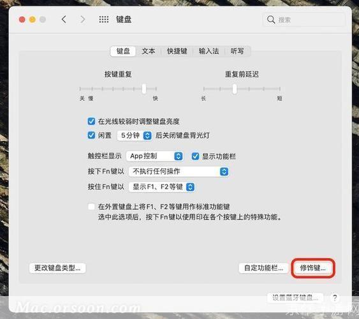Viewport: 359px width, 319px height.
Task: Toggle 在光线较弱时调整键盘亮度 checkbox
Action: (91, 121)
